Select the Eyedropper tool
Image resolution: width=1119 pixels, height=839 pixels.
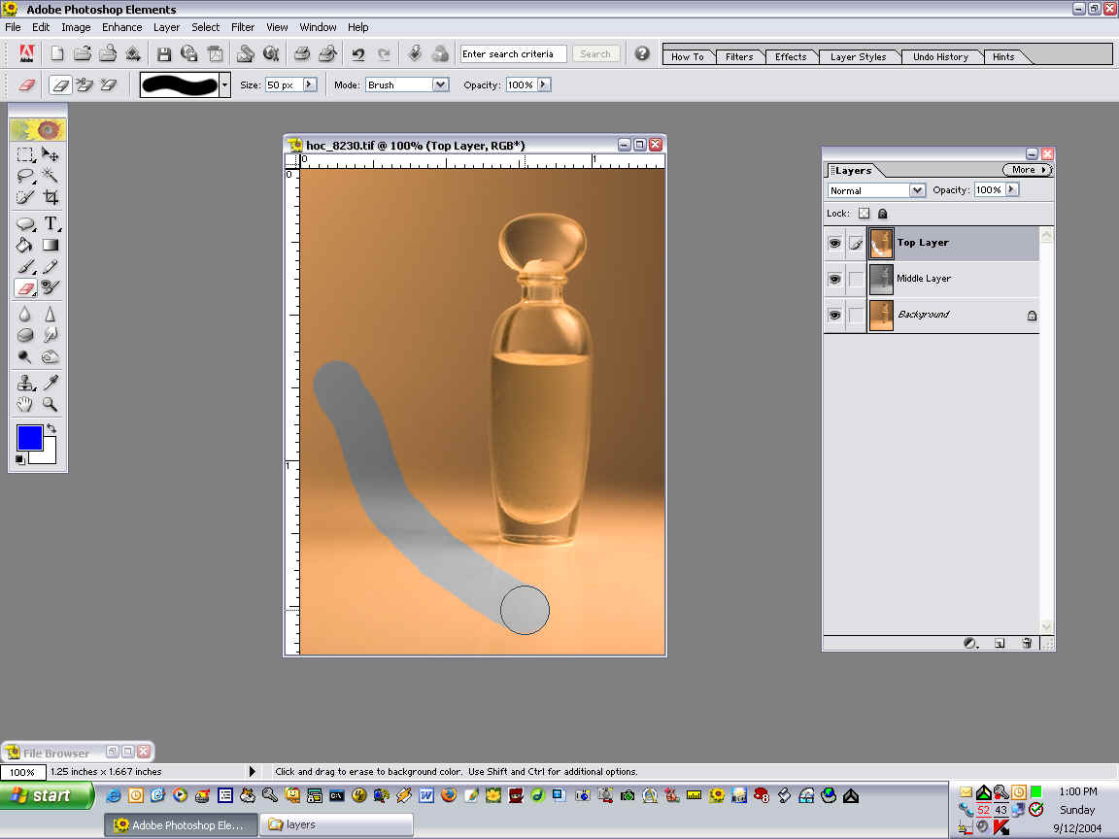[51, 383]
